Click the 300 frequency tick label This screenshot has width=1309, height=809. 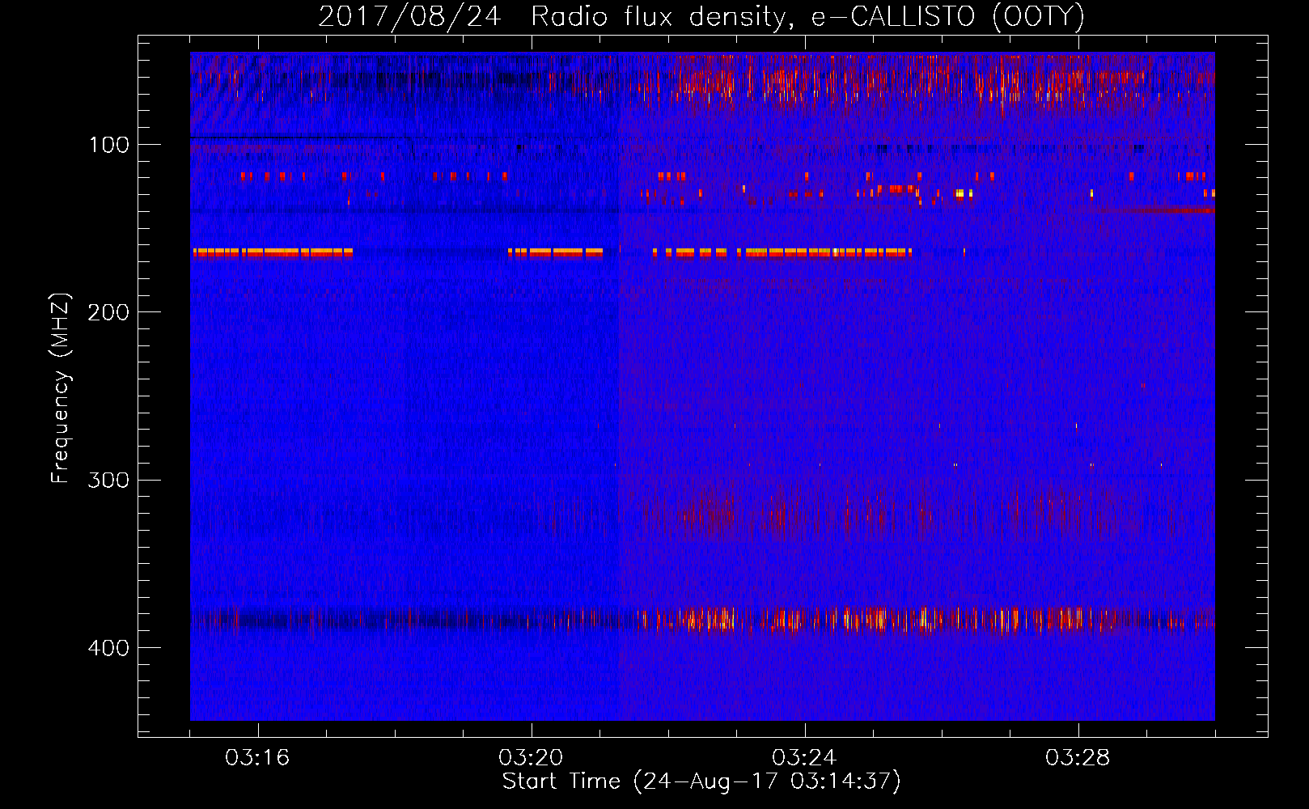coord(108,481)
